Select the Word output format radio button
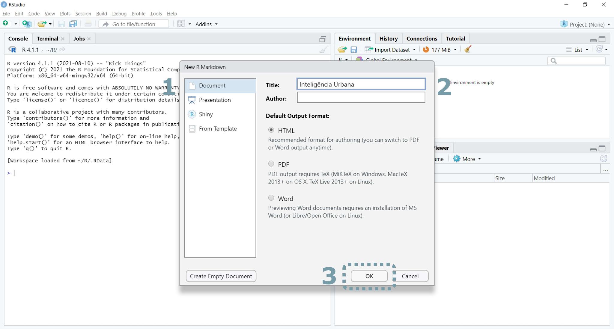This screenshot has width=614, height=329. [x=271, y=198]
